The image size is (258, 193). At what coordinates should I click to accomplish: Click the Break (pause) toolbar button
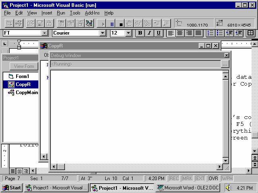(x=112, y=24)
